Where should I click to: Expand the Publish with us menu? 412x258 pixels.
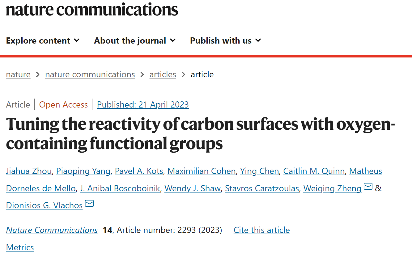pos(226,40)
